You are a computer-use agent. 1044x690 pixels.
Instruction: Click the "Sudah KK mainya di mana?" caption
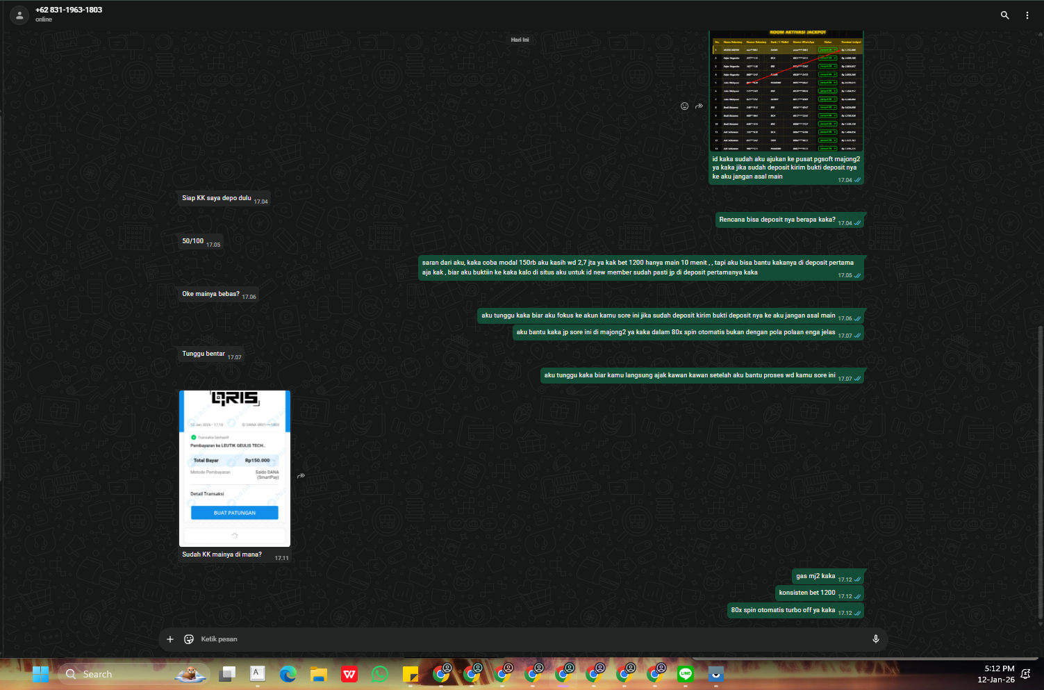(x=222, y=555)
